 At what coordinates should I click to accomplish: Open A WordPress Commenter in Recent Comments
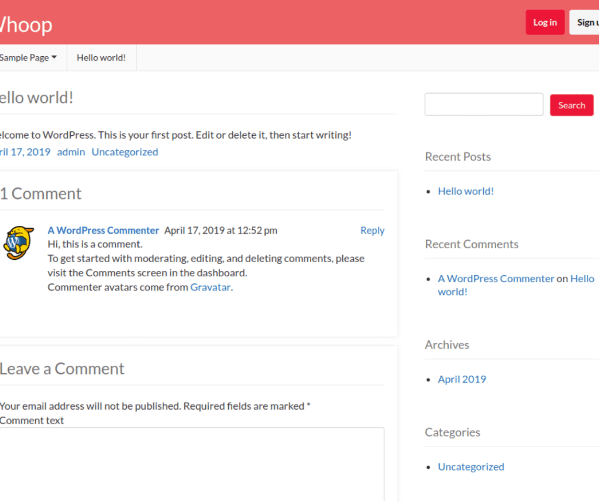pyautogui.click(x=496, y=279)
